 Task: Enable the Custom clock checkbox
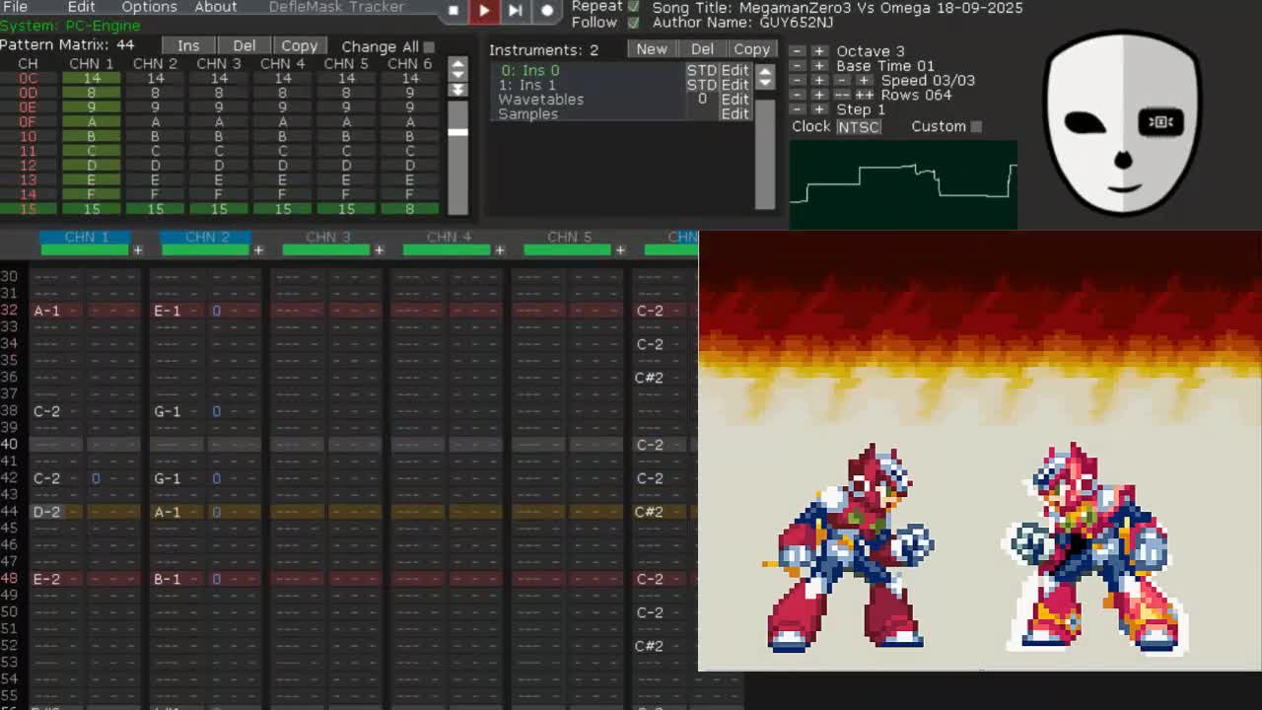974,126
